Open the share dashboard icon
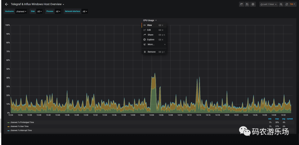 241,4
